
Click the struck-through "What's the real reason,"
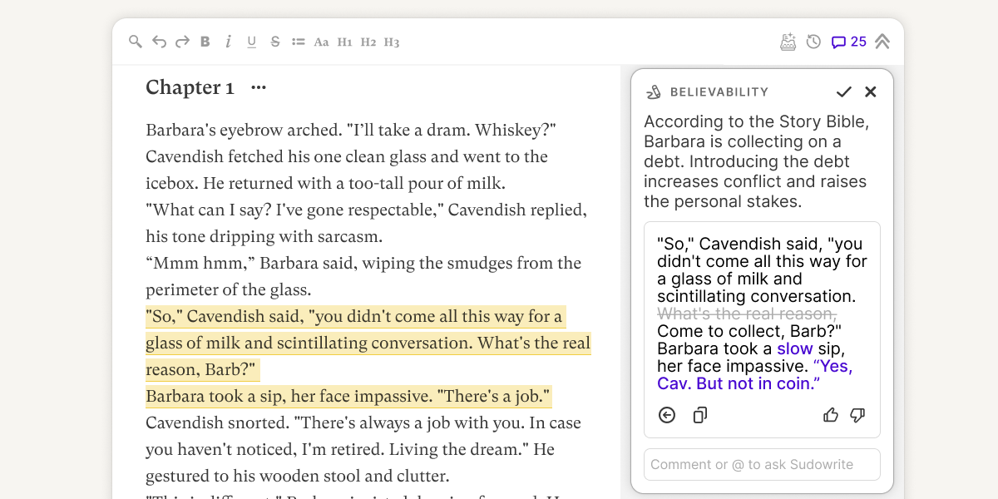pos(747,314)
